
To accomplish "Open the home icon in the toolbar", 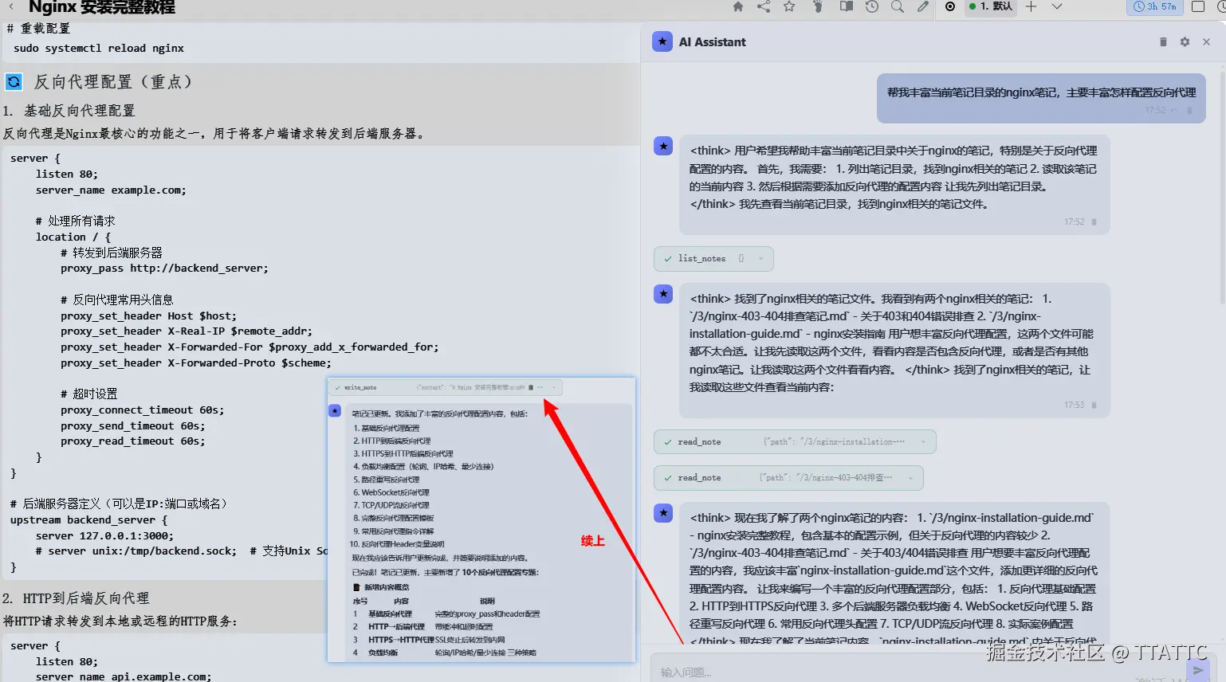I will click(738, 6).
